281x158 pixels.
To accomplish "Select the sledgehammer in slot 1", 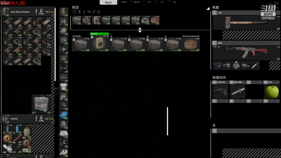I will (246, 22).
